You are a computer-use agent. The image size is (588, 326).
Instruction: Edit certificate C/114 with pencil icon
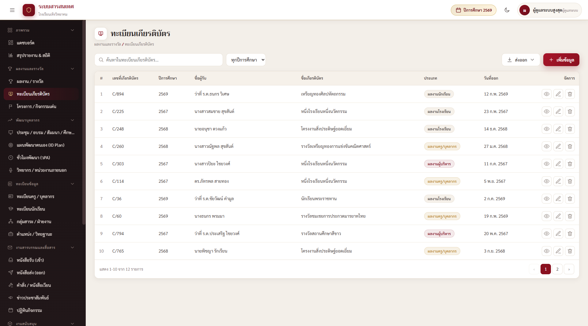[x=558, y=181]
